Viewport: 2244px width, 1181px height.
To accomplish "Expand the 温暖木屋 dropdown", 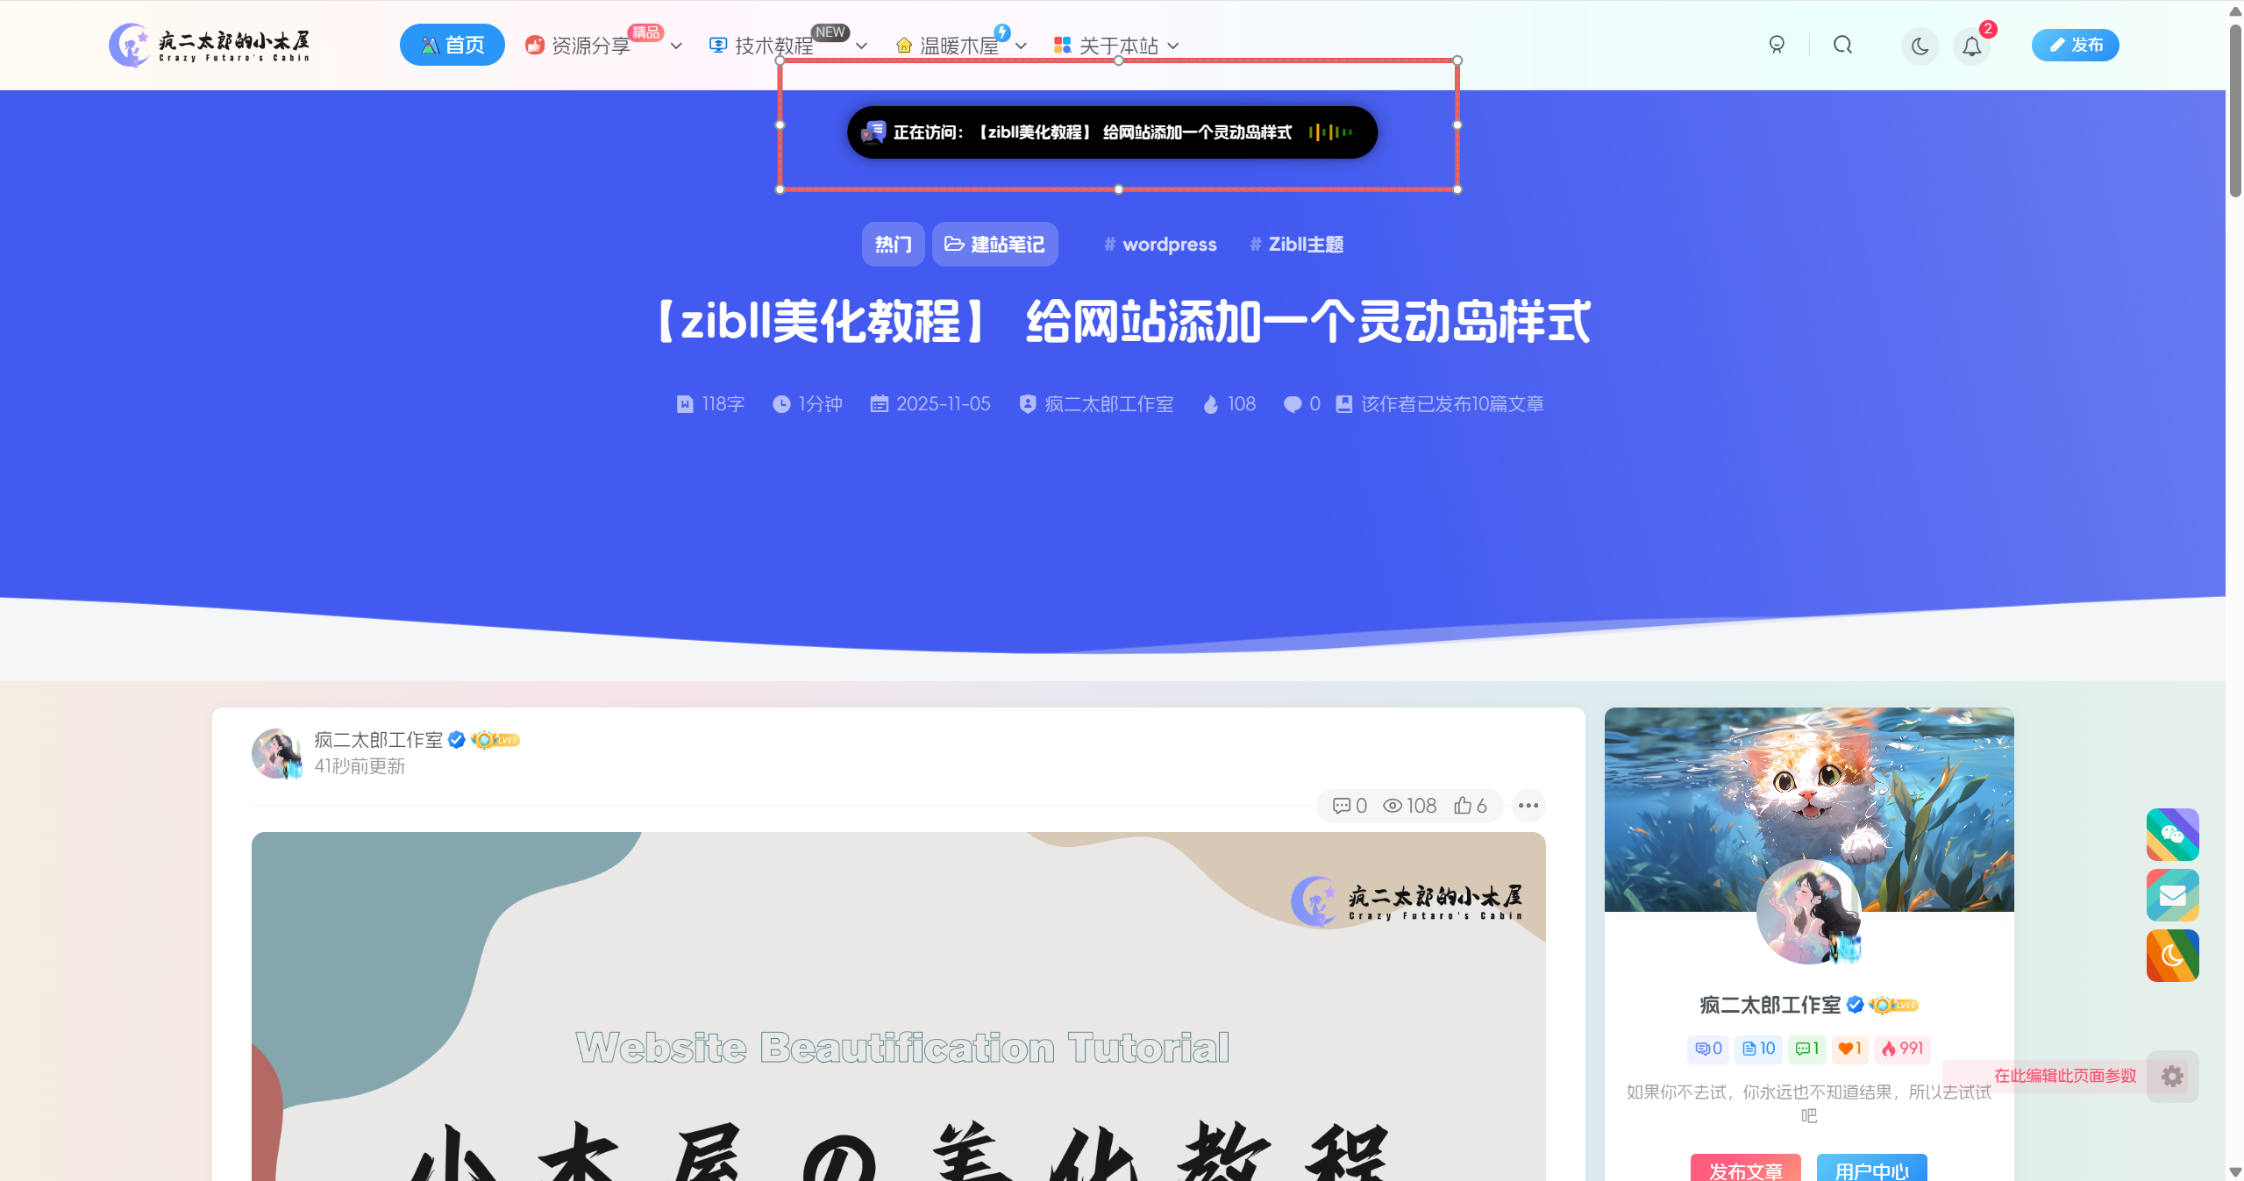I will 1021,46.
